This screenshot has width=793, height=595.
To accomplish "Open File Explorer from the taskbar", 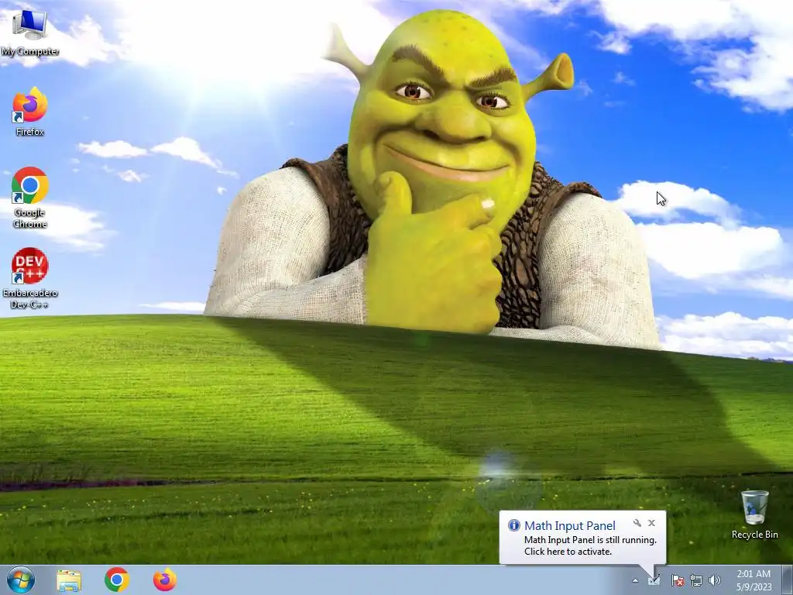I will [x=69, y=580].
